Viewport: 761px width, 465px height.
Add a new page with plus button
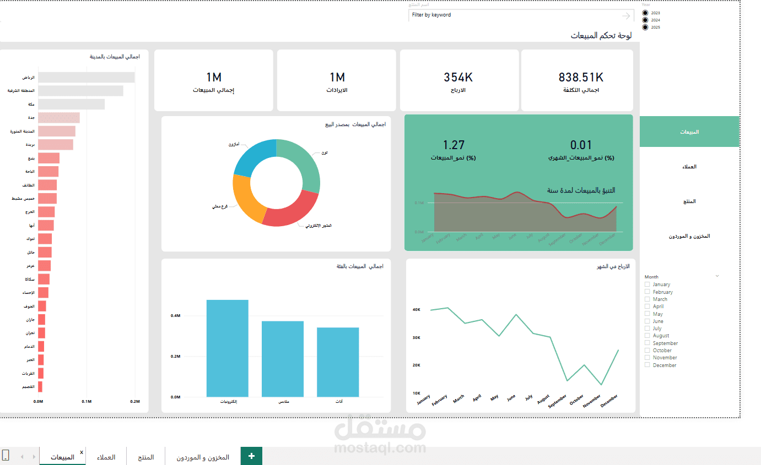point(251,456)
